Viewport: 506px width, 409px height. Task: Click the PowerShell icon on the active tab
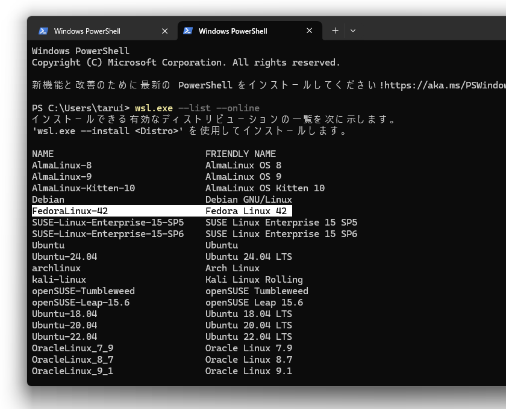(x=189, y=31)
